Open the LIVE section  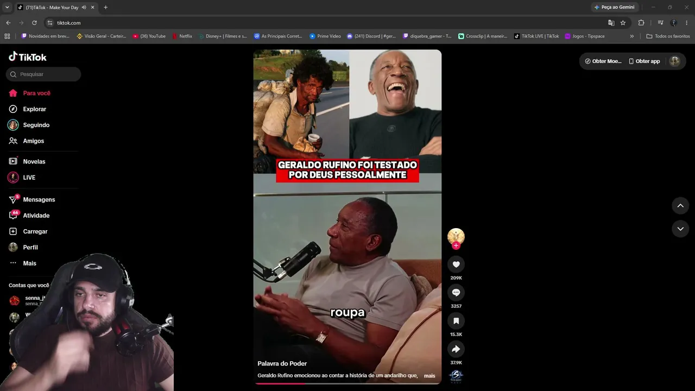pyautogui.click(x=22, y=178)
